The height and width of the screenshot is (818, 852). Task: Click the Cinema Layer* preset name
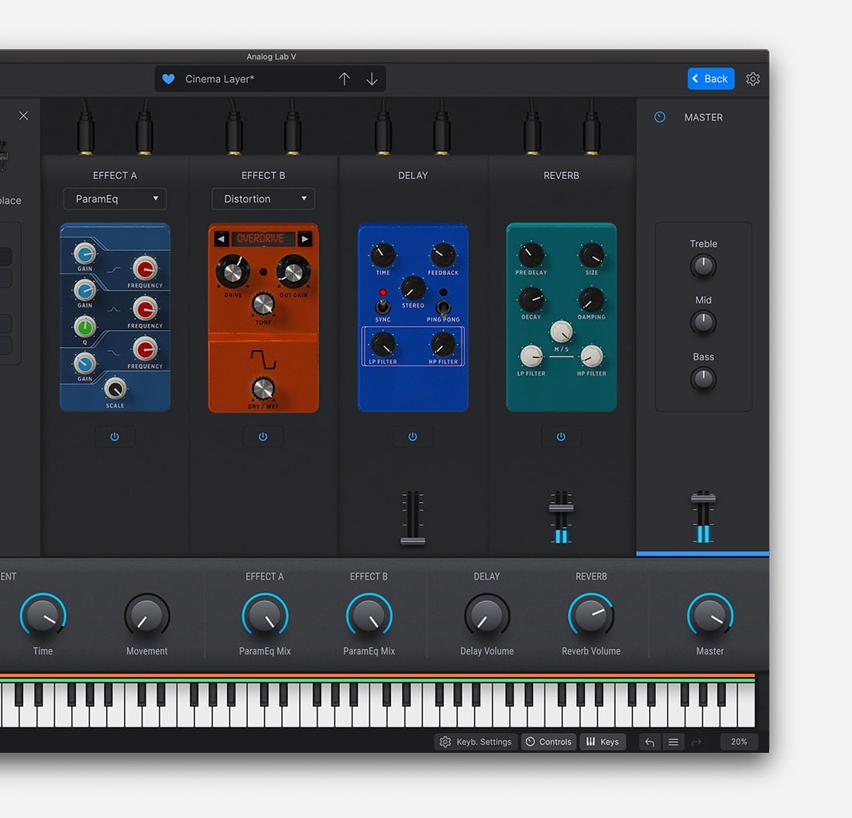219,79
